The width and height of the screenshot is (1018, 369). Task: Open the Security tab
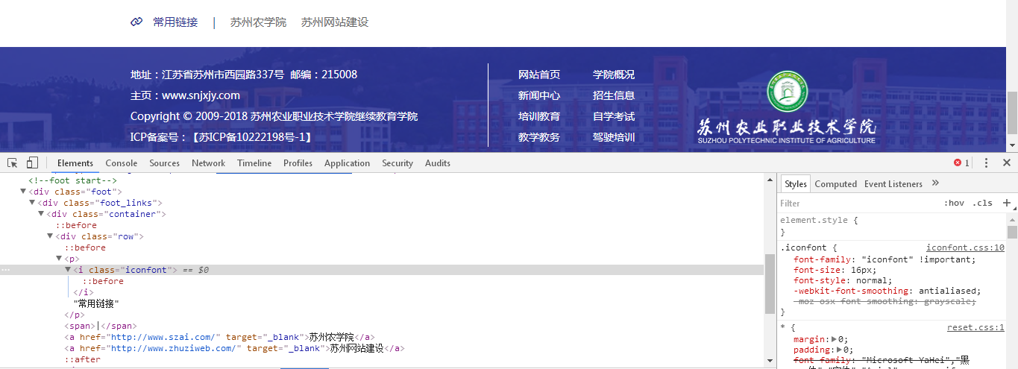point(398,163)
